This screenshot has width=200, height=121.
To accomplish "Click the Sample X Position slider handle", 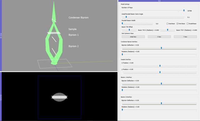I will pos(160,66).
